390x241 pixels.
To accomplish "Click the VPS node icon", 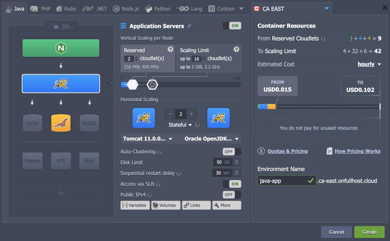I will [x=61, y=161].
